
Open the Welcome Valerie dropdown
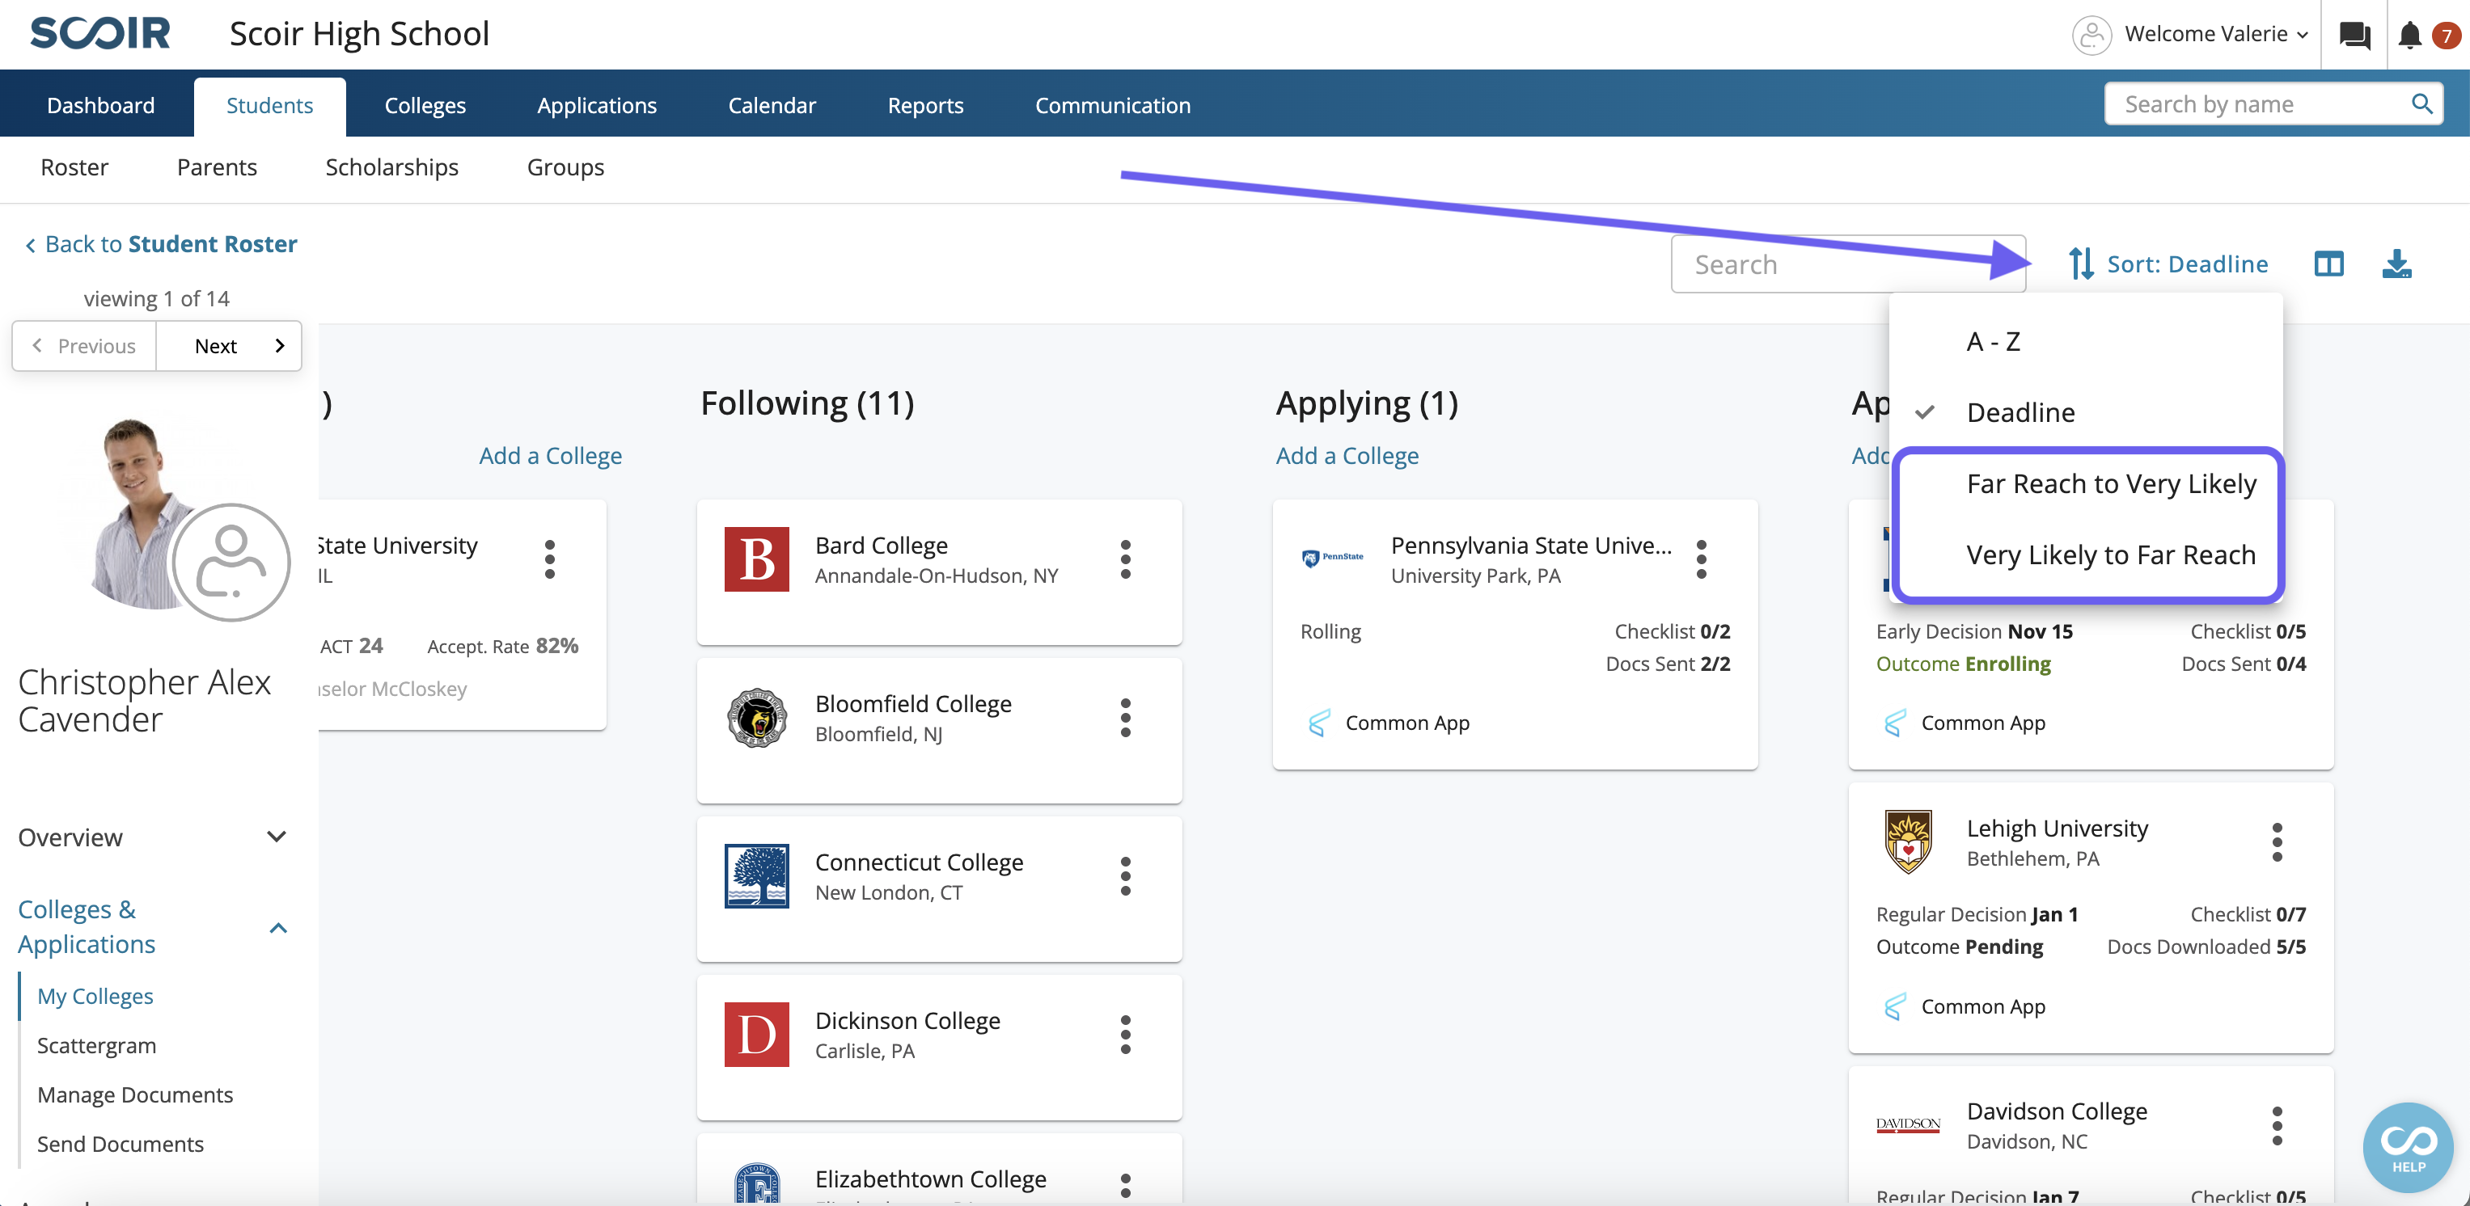[2215, 35]
